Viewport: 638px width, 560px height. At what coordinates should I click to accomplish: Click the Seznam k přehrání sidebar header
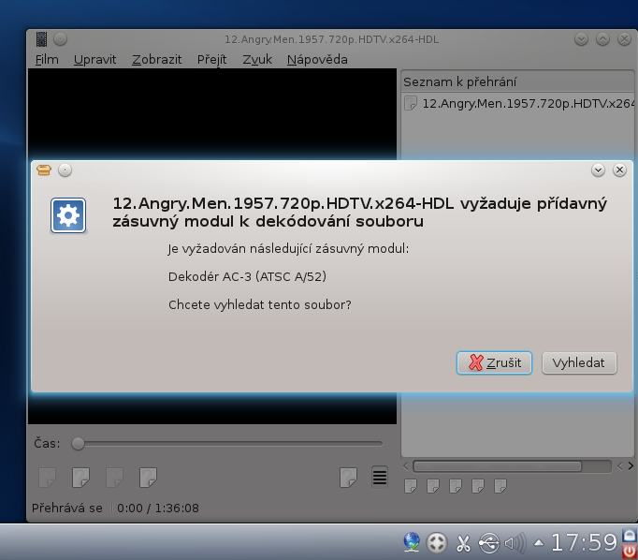[x=517, y=81]
